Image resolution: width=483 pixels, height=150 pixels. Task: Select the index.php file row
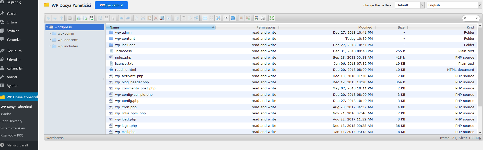click(292, 57)
